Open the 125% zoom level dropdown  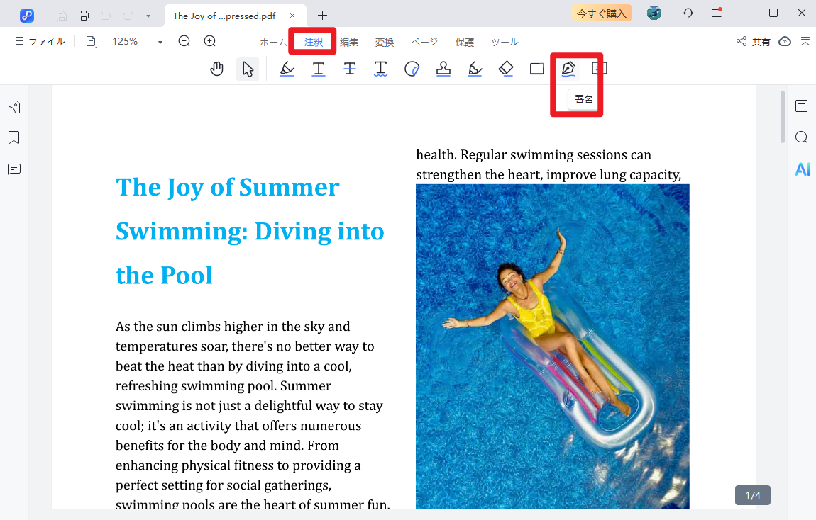coord(160,43)
